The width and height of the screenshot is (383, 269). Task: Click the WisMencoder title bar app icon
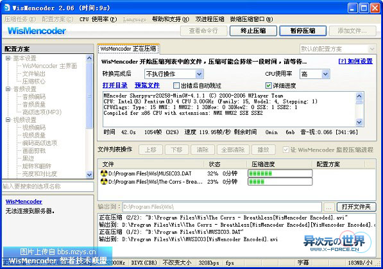pyautogui.click(x=7, y=8)
